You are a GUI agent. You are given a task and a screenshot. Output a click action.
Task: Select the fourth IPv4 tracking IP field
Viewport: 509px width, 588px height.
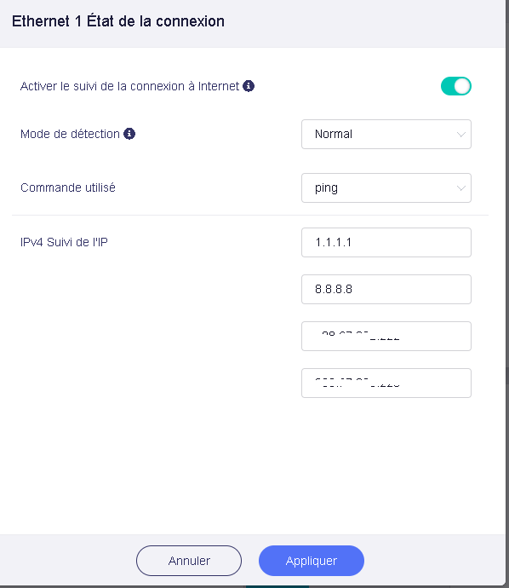pos(386,383)
